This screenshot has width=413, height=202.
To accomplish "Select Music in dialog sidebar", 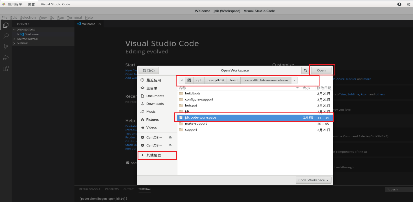I will pos(157,112).
